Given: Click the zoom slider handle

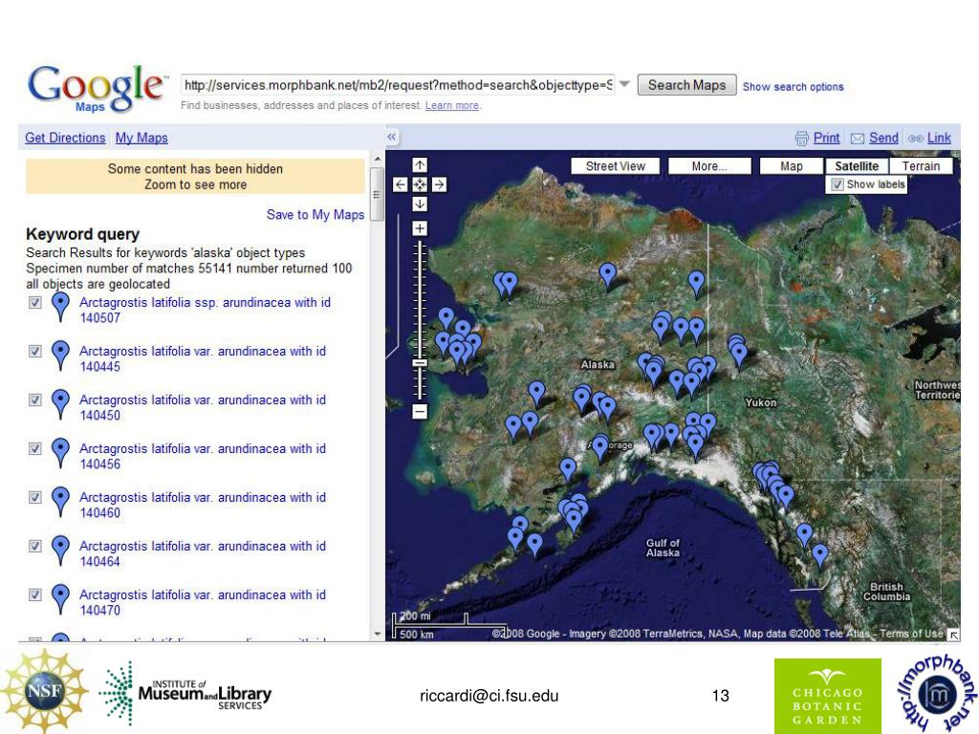Looking at the screenshot, I should pyautogui.click(x=420, y=362).
